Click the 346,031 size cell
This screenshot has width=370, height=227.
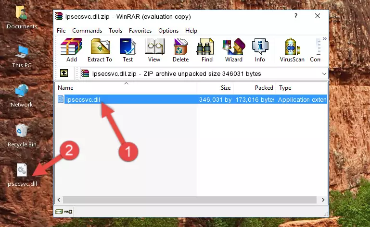pyautogui.click(x=215, y=100)
